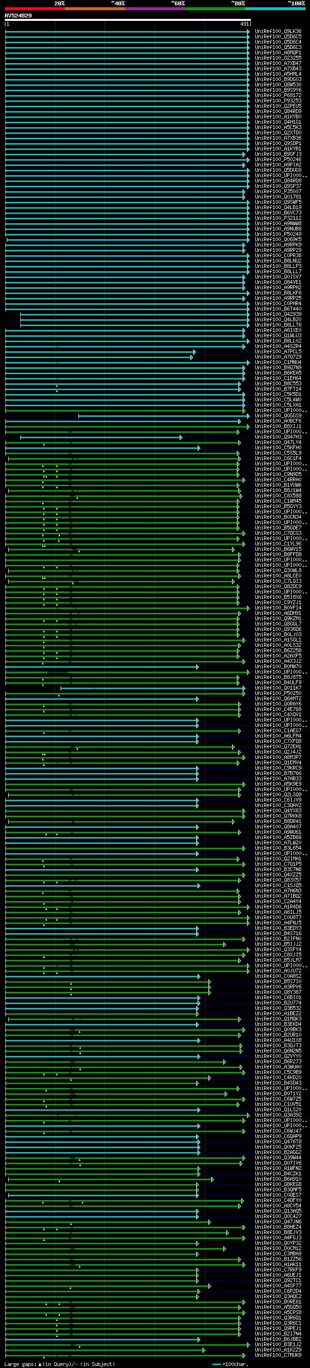This screenshot has width=310, height=1368.
Task: Click hit name UniRef100_A5HML4
Action: click(x=278, y=74)
